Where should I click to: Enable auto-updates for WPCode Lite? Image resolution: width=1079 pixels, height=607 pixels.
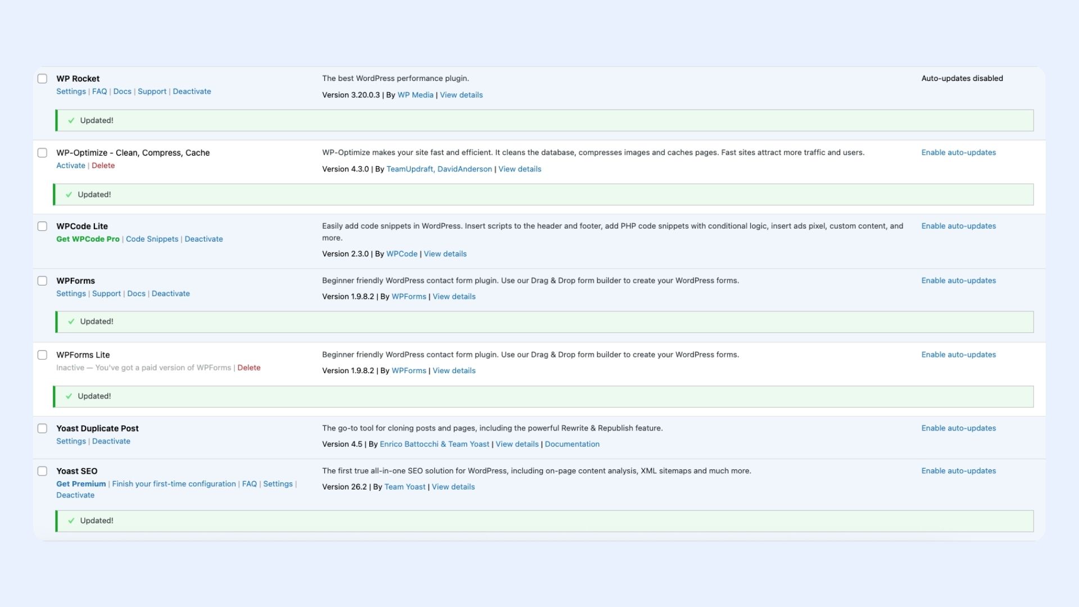click(x=958, y=225)
